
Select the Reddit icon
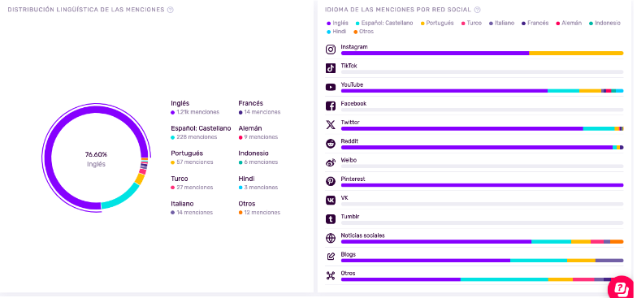(331, 144)
